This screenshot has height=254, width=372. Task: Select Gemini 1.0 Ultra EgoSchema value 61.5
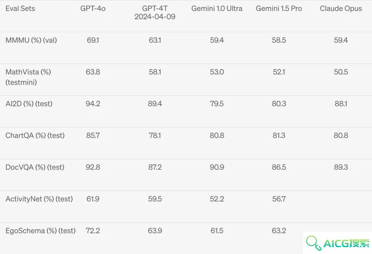tap(217, 231)
